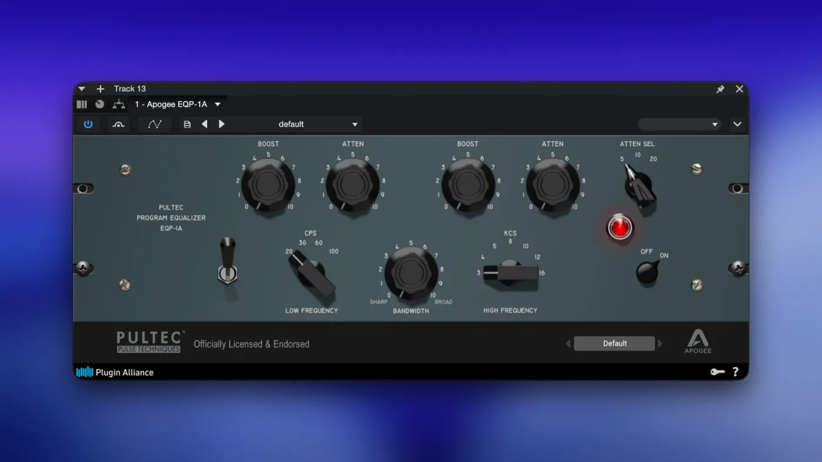Open the empty dropdown at toolbar right

679,124
